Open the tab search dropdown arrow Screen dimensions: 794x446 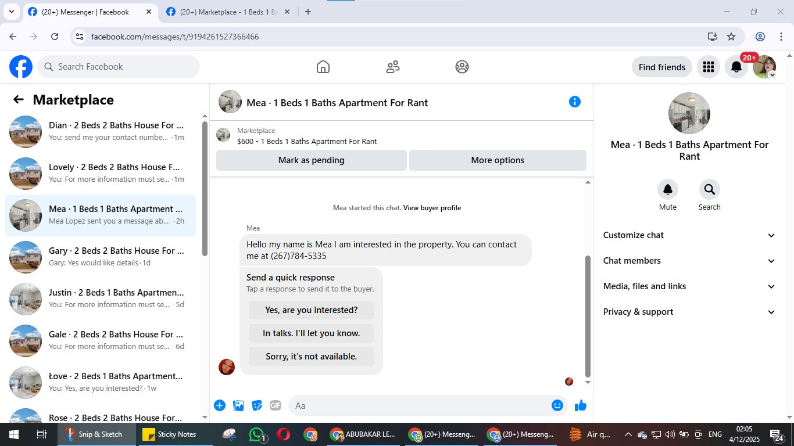pos(11,12)
